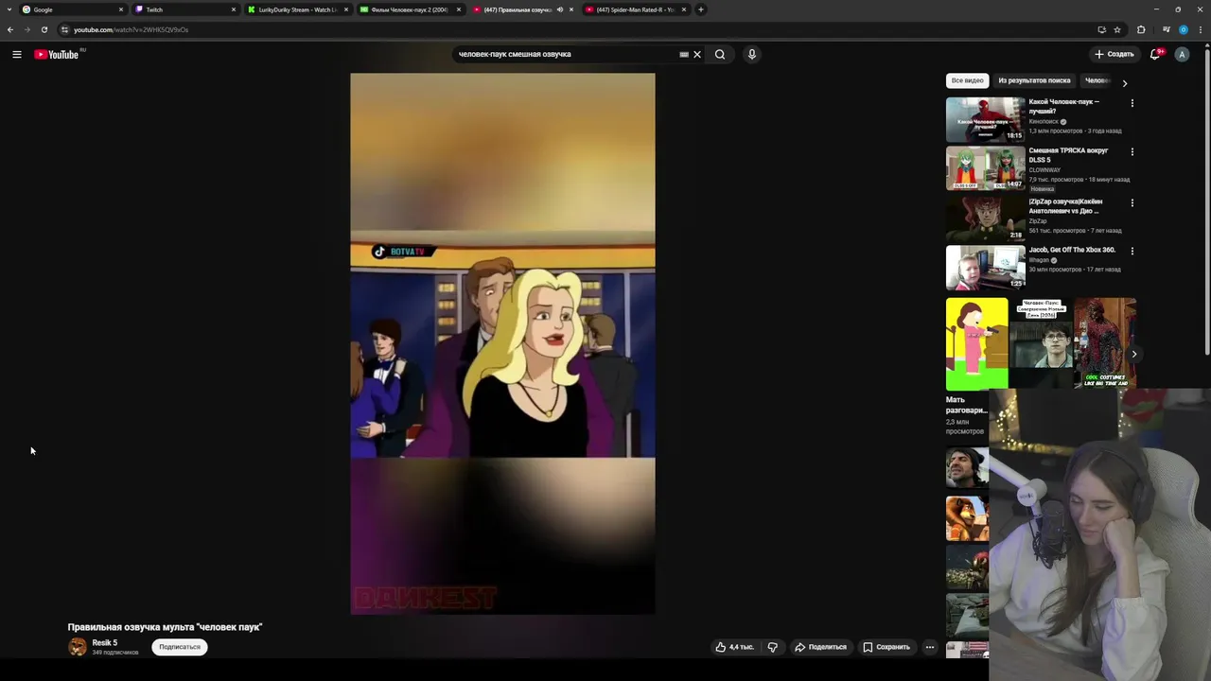View site information icon in address bar
Screen dimensions: 1211x681
click(64, 29)
